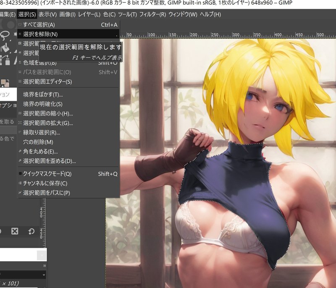The width and height of the screenshot is (336, 288).
Task: Open the 表示(V) menu
Action: (x=47, y=14)
